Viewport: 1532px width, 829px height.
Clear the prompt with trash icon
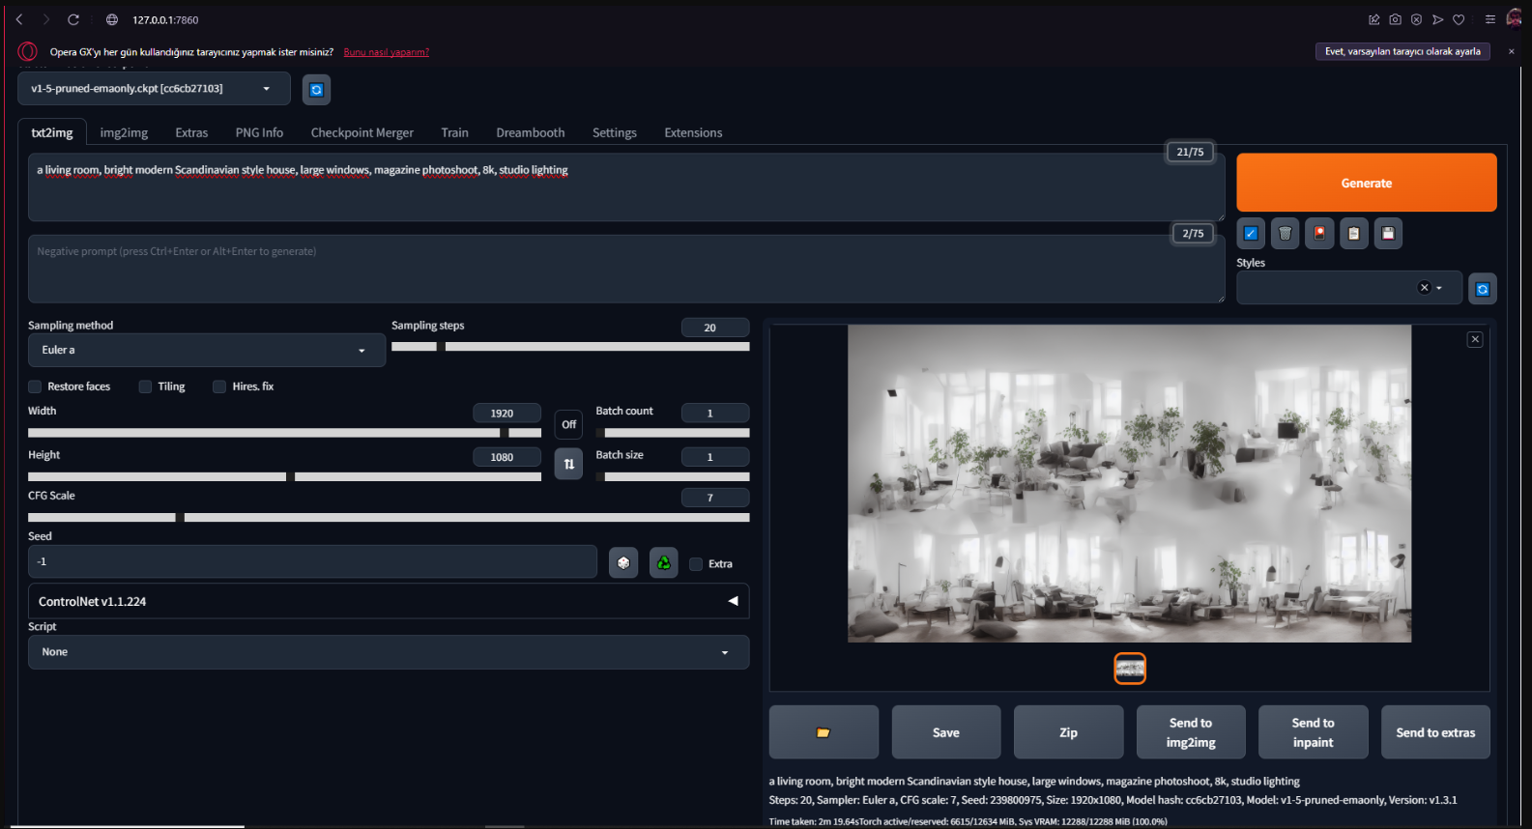click(1285, 233)
